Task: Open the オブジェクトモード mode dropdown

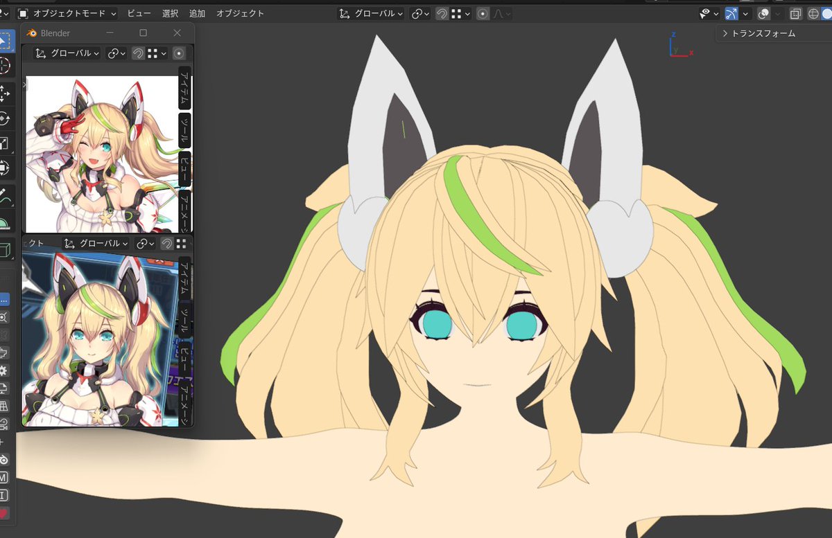Action: click(x=67, y=13)
